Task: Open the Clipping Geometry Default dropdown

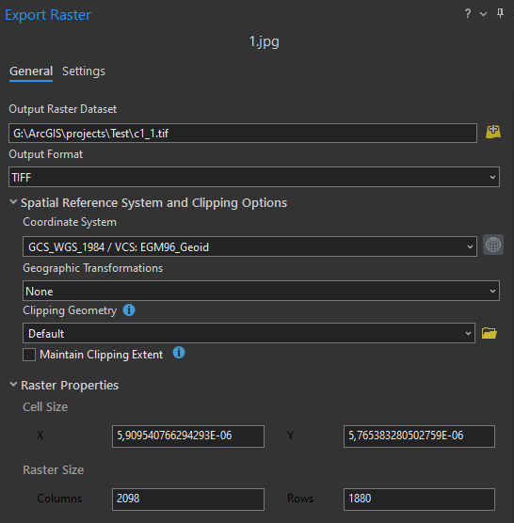Action: coord(249,333)
